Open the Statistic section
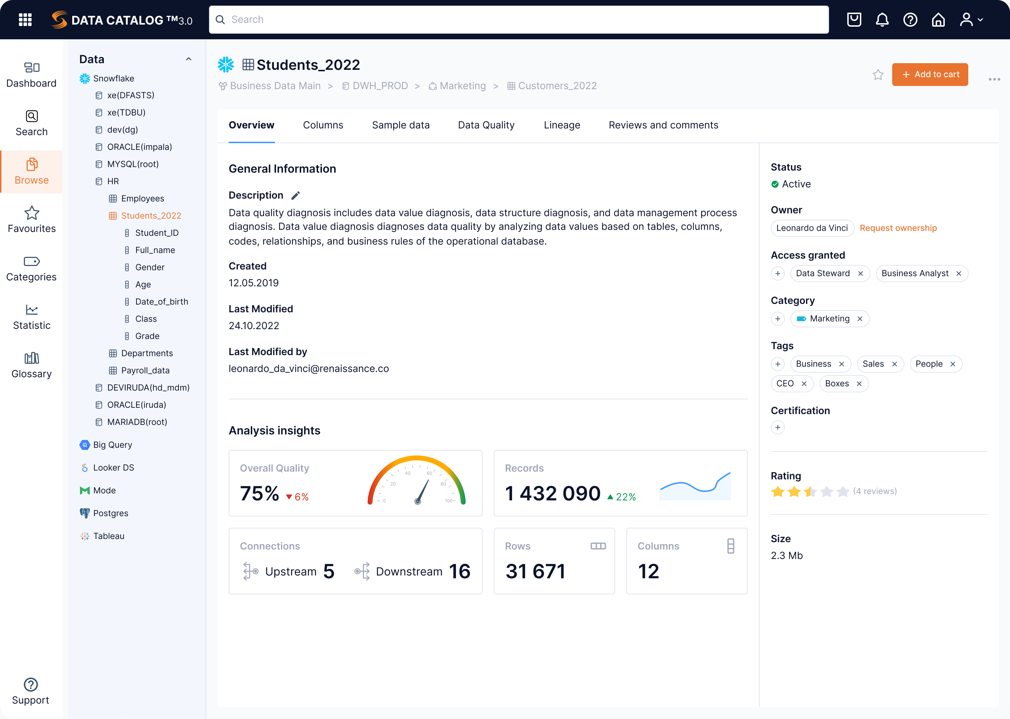Screen dimensions: 1010x719 [31, 317]
